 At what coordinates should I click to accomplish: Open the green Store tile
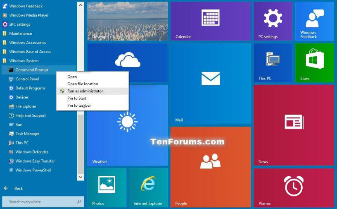314,63
